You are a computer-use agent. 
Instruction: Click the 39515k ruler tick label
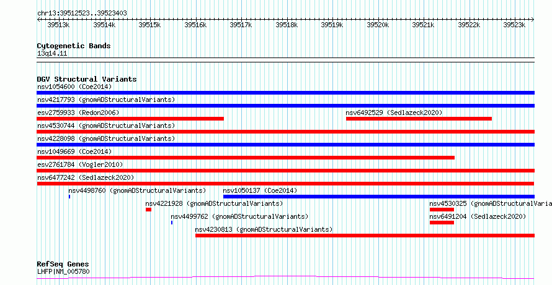click(x=149, y=25)
